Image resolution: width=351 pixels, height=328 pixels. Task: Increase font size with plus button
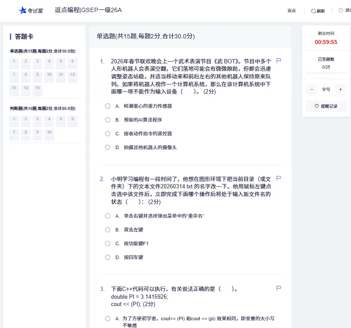click(x=341, y=89)
